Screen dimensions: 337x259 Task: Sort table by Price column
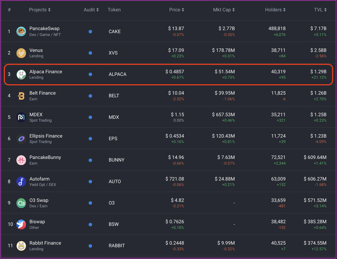pyautogui.click(x=177, y=10)
